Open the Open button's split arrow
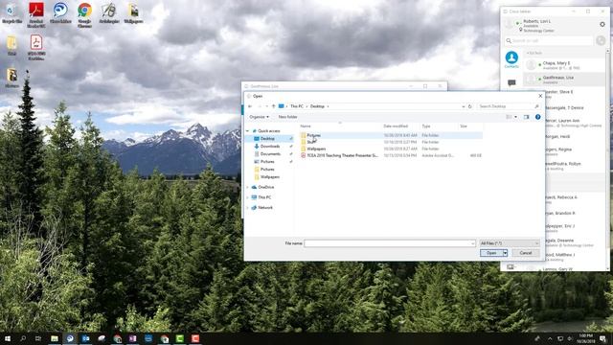This screenshot has height=345, width=613. pos(505,253)
